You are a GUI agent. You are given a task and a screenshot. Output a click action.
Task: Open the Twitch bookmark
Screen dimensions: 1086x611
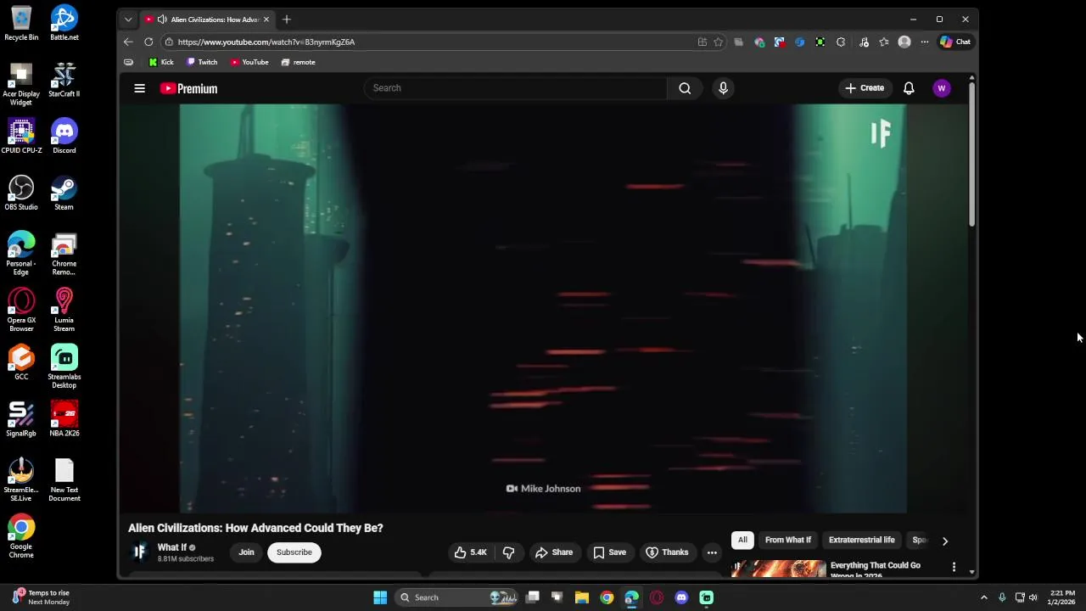(202, 62)
